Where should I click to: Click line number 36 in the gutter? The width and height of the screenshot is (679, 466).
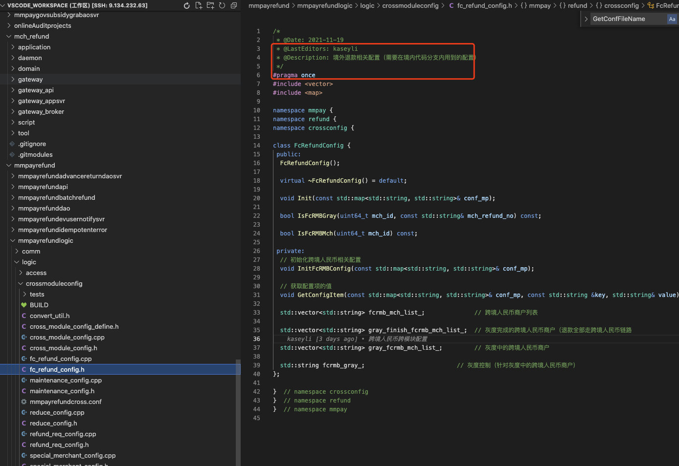tap(257, 339)
